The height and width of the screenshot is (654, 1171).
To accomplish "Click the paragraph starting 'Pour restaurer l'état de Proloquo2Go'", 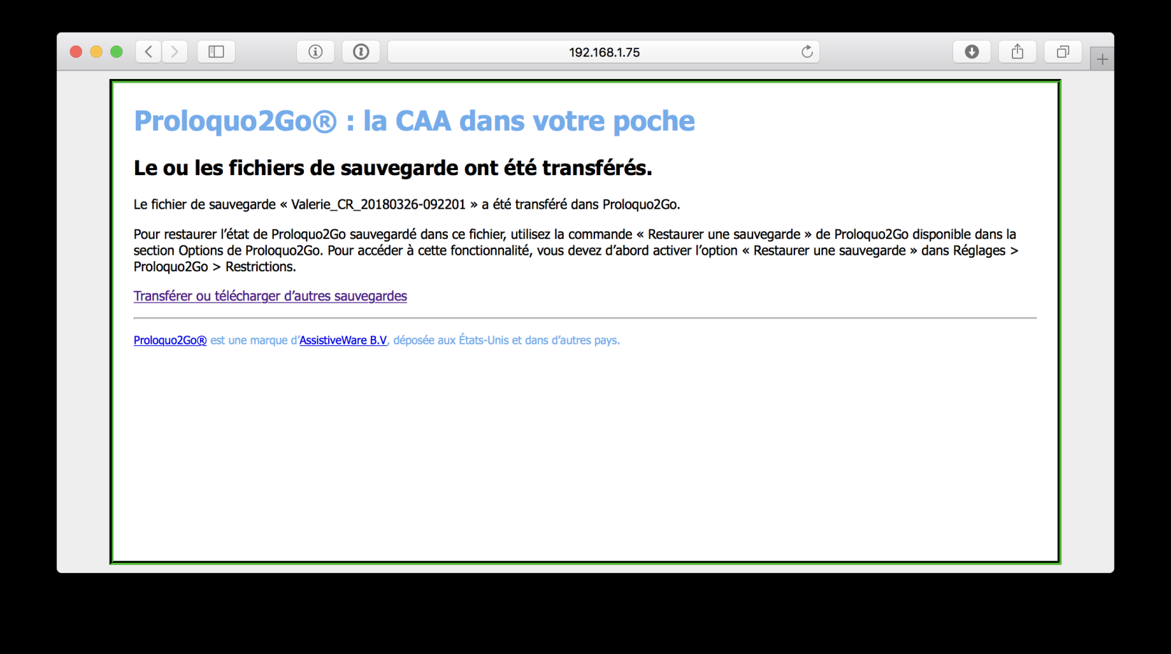I will pos(576,250).
